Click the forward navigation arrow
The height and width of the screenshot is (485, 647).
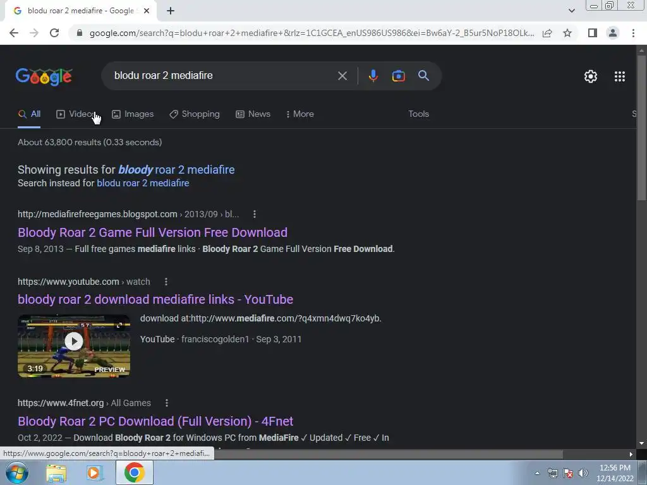[34, 33]
